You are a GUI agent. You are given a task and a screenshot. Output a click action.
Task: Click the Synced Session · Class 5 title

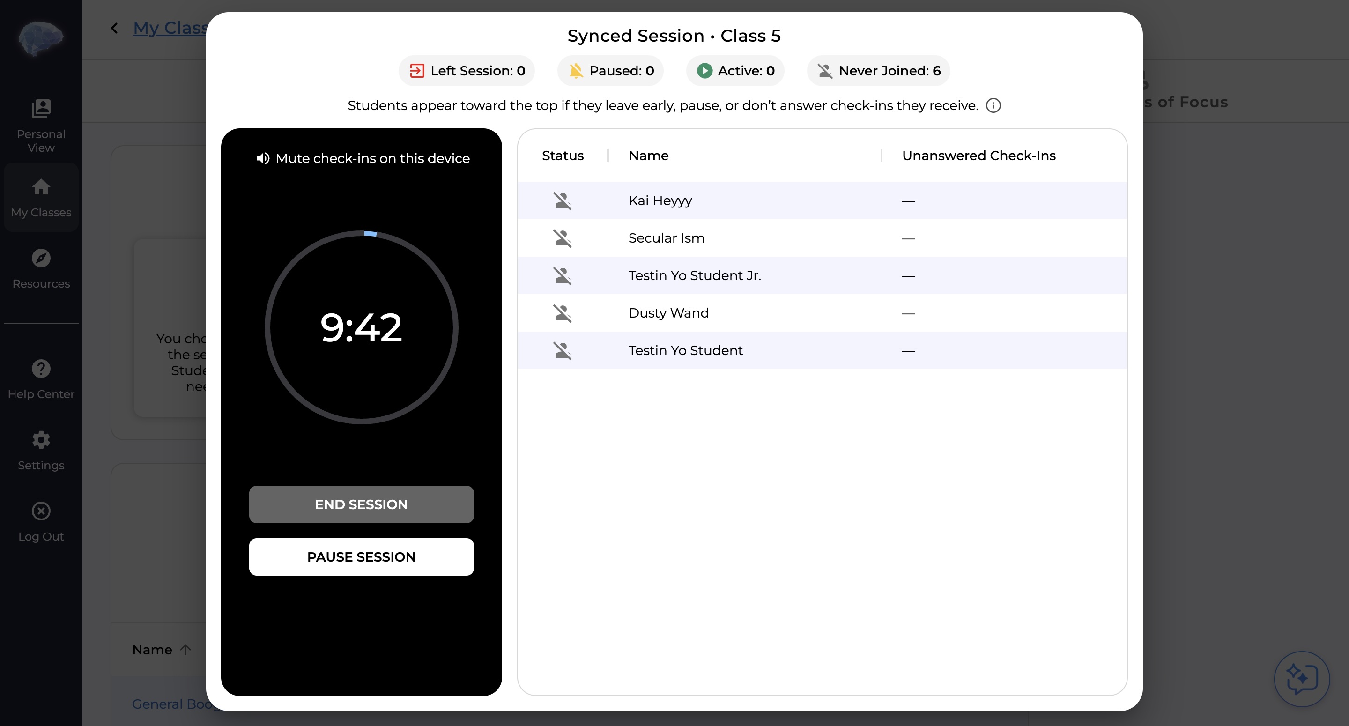pos(674,36)
